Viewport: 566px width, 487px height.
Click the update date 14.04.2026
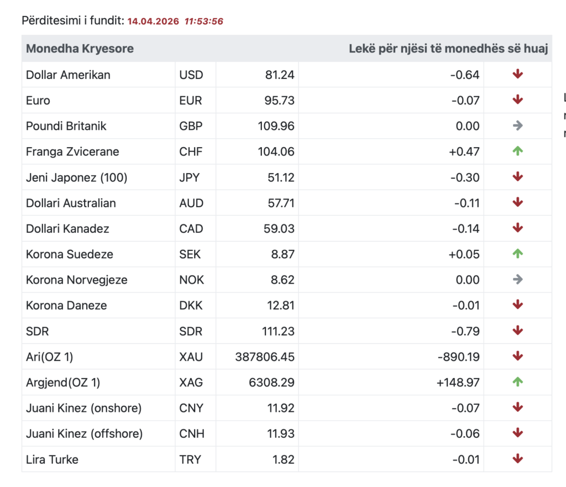coord(153,22)
